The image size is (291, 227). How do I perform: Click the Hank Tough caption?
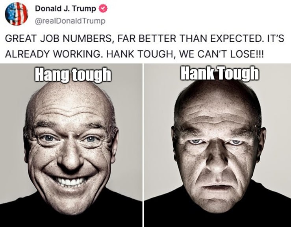click(x=220, y=74)
